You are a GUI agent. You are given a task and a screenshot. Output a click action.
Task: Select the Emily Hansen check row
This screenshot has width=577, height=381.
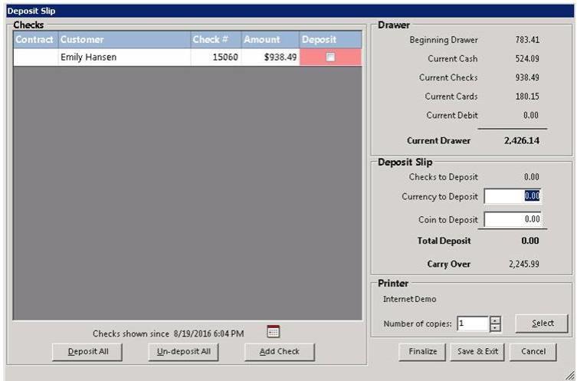click(123, 57)
